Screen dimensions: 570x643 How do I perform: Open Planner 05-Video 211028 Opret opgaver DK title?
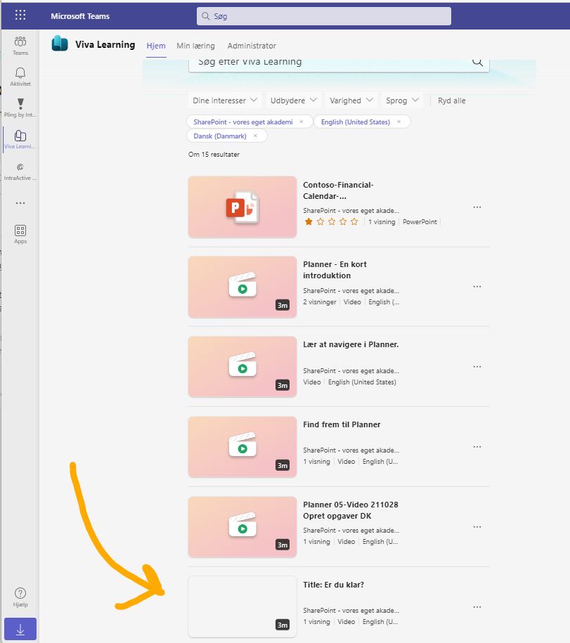tap(351, 510)
